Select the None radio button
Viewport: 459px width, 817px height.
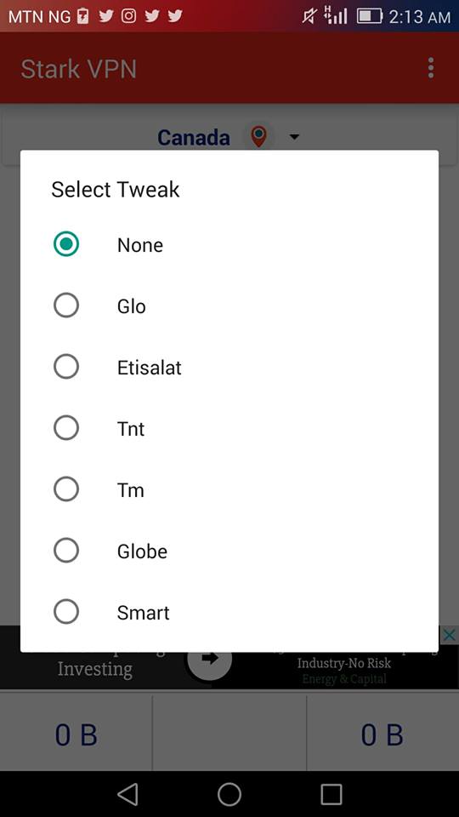tap(66, 244)
